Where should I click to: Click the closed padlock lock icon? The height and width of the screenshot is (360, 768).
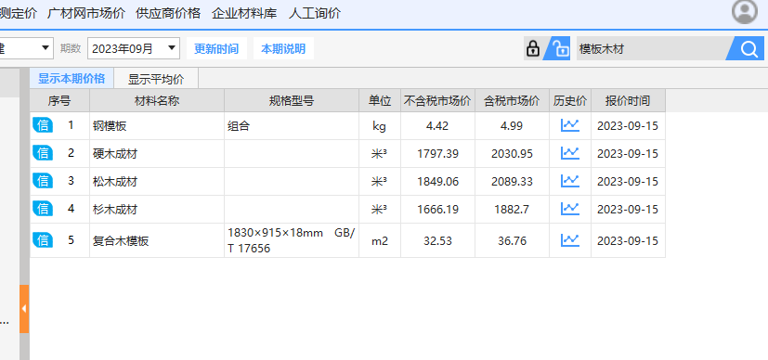point(533,48)
